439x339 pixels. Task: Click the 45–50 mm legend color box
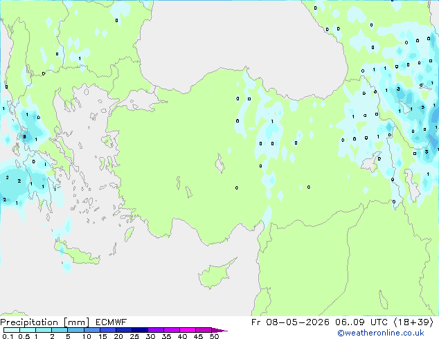(204, 330)
